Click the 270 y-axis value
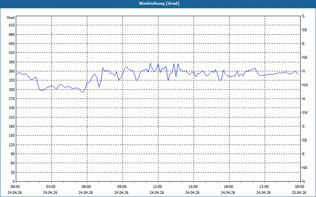Screen dimensions: 316x197 12,99
